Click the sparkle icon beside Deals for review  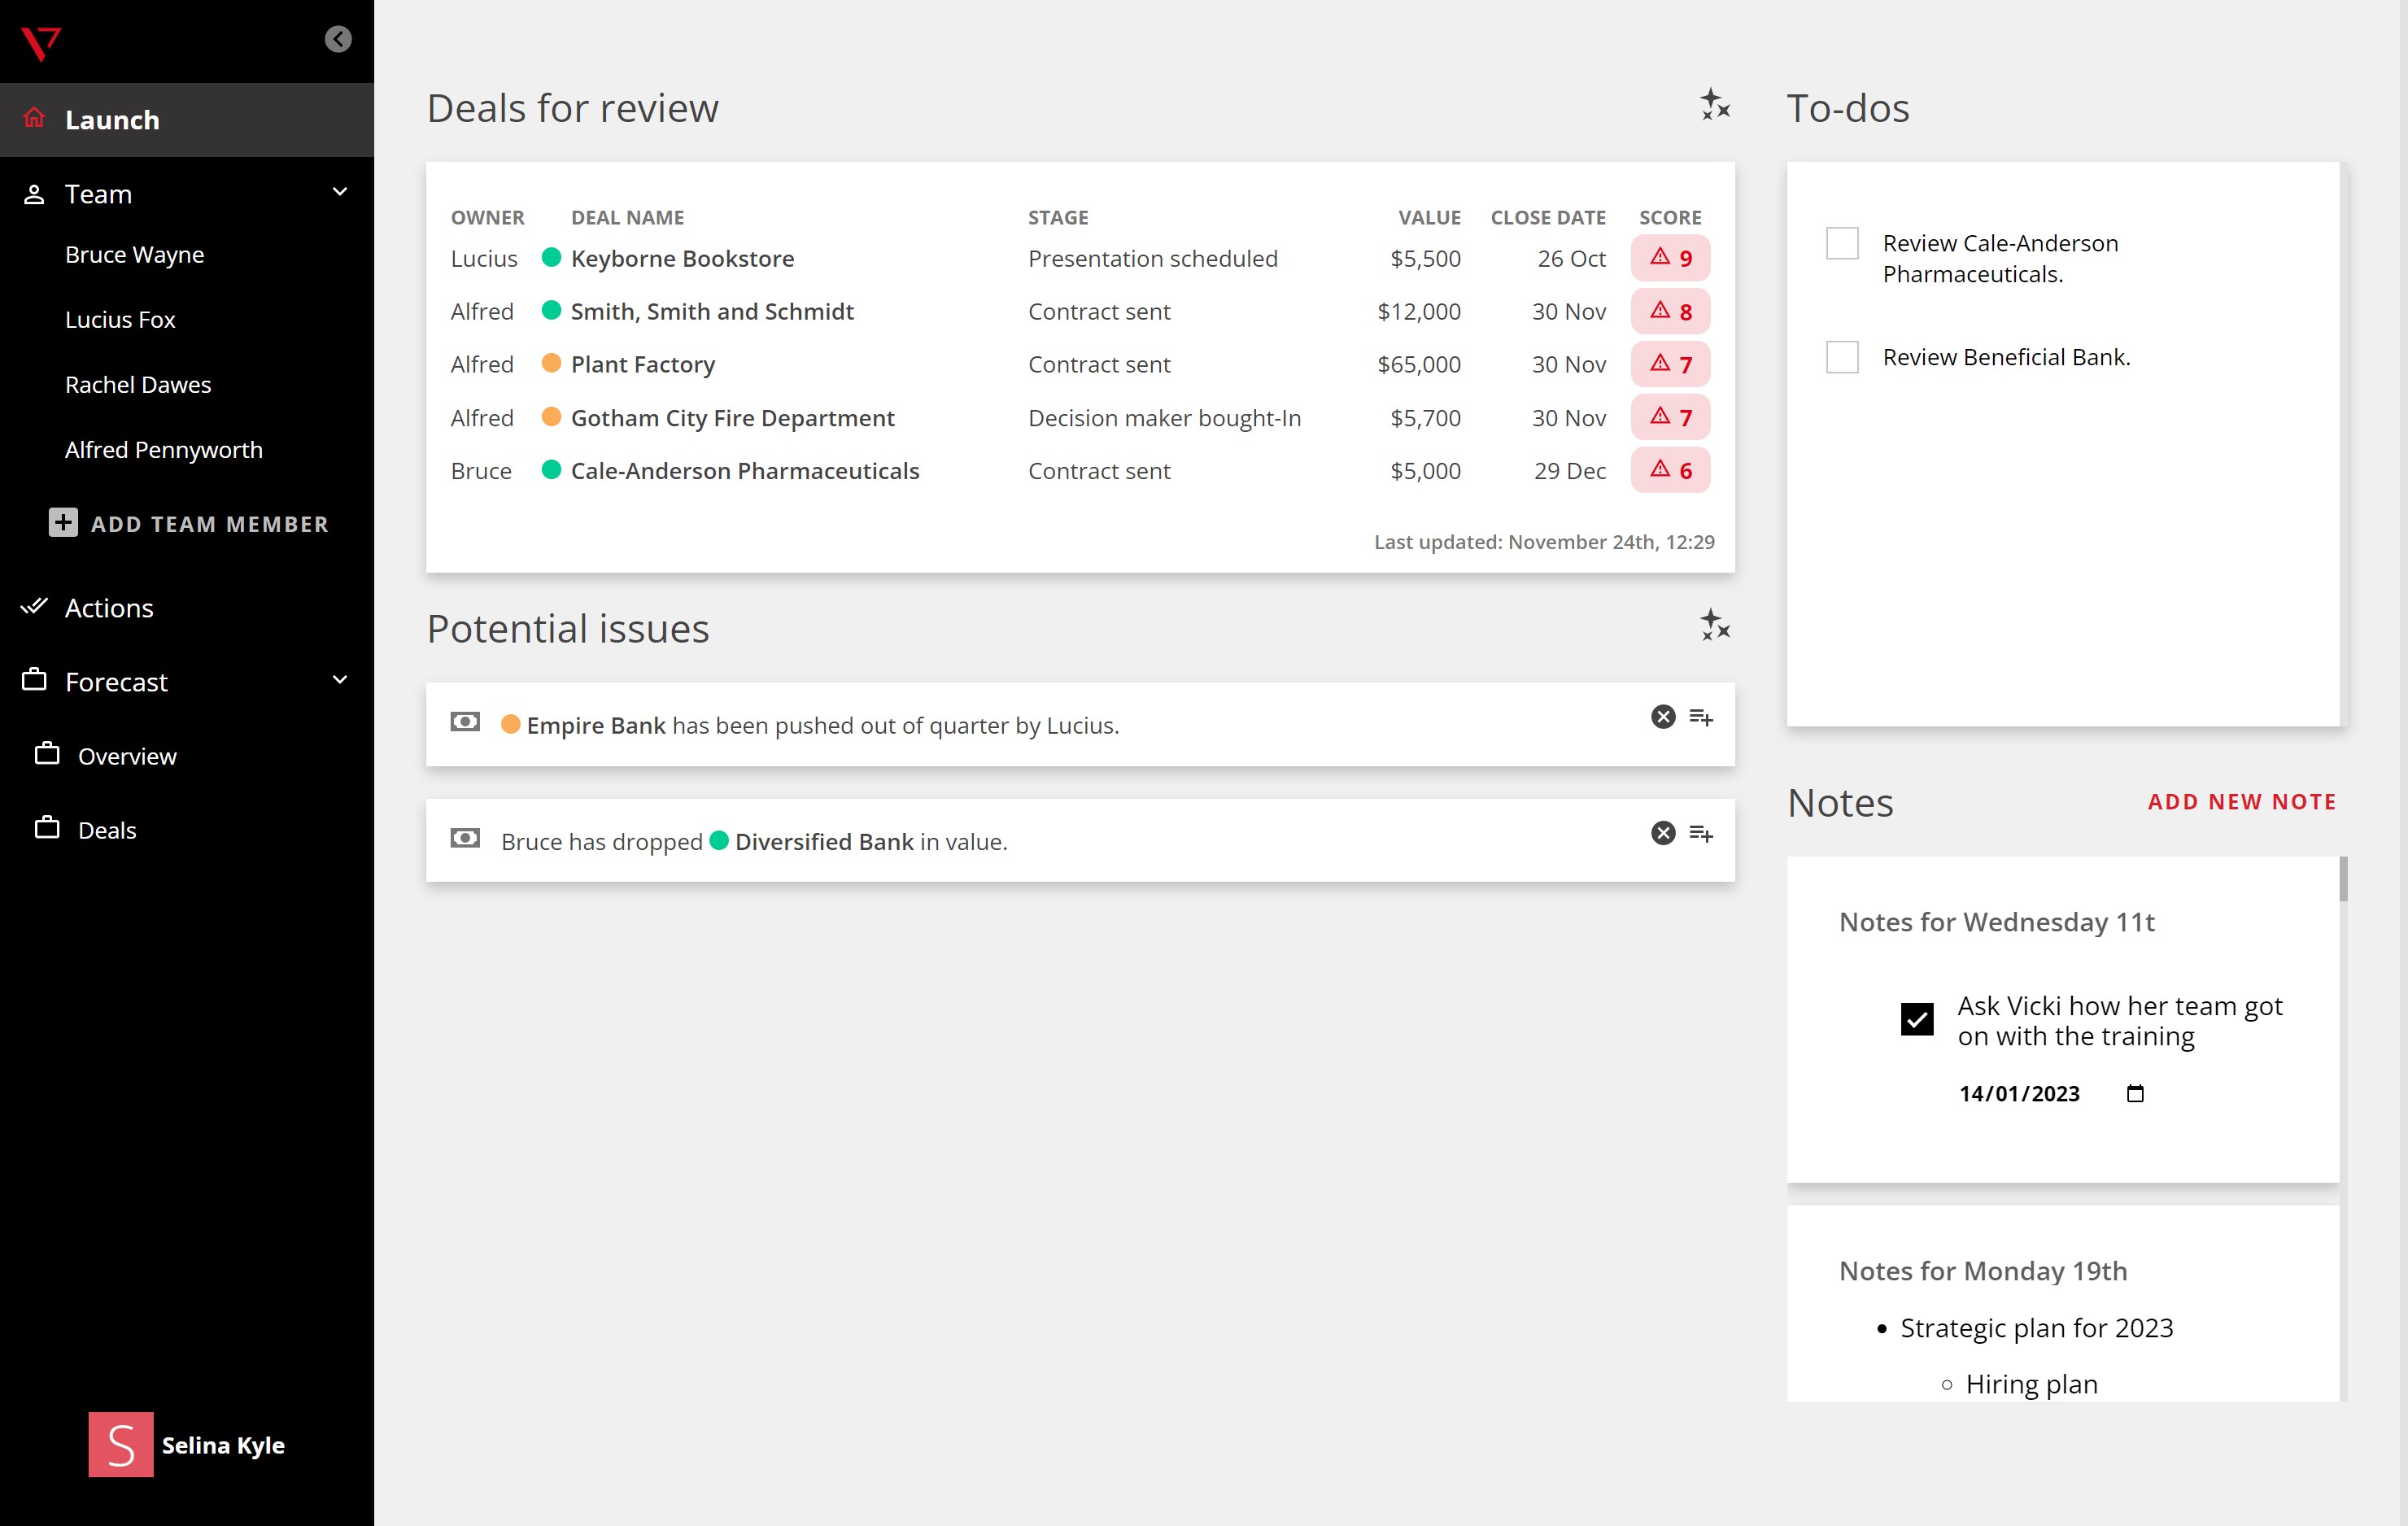pos(1714,105)
